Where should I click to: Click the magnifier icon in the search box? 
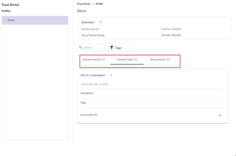pos(81,47)
